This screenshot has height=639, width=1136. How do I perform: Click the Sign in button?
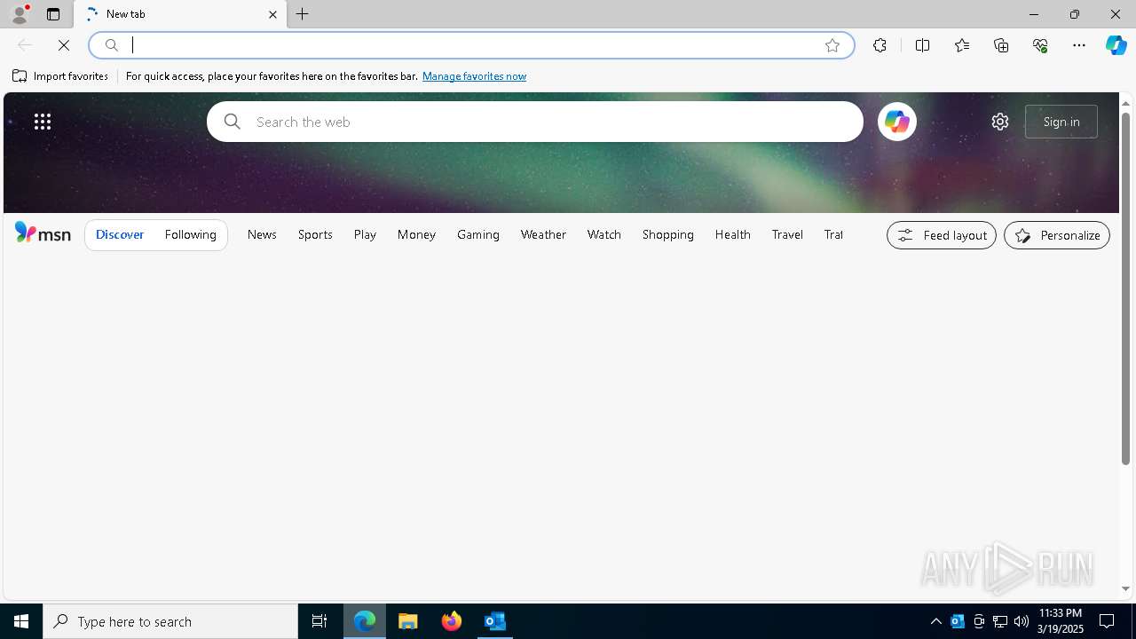pos(1061,122)
